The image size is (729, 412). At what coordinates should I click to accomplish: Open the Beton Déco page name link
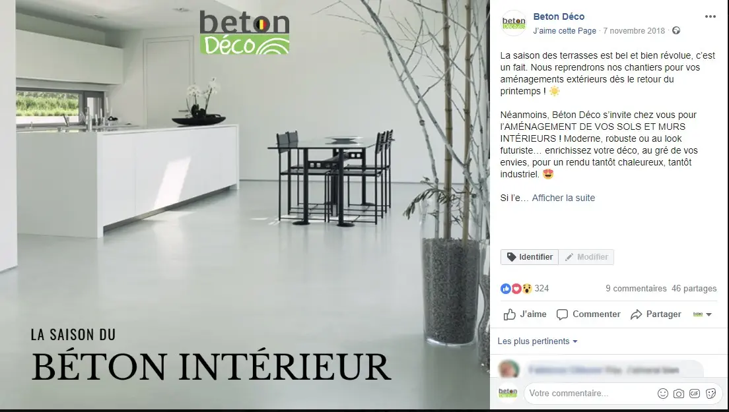[559, 16]
